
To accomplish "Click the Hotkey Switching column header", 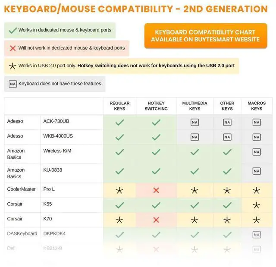I will click(156, 106).
